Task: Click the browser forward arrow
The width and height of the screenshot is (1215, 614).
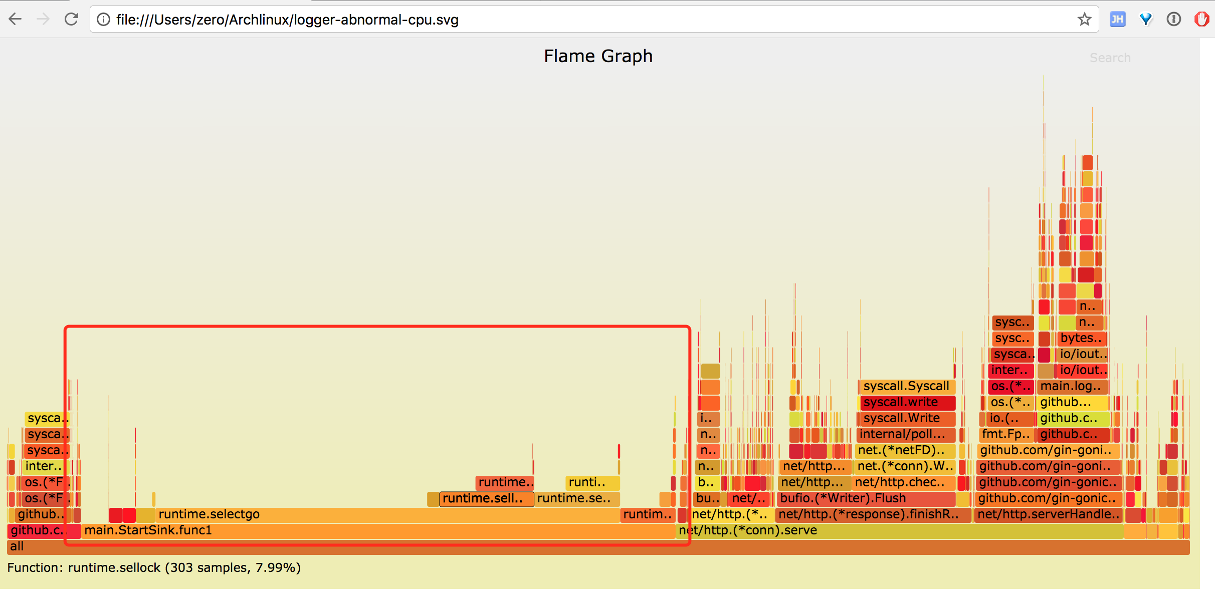Action: (x=44, y=20)
